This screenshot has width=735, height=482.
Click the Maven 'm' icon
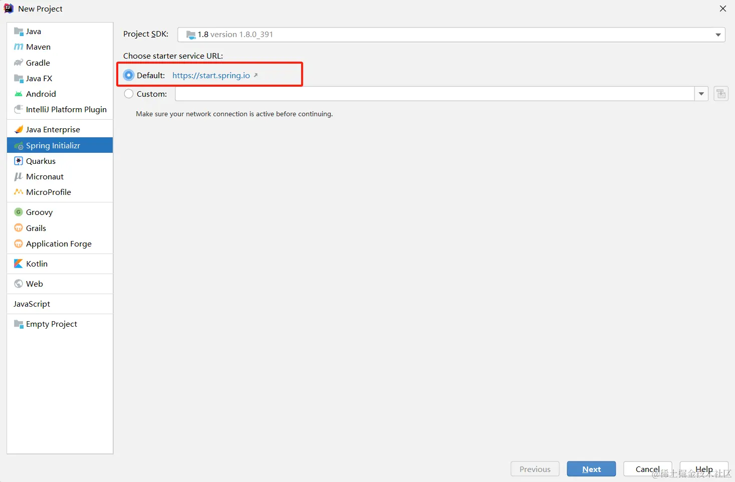tap(19, 47)
